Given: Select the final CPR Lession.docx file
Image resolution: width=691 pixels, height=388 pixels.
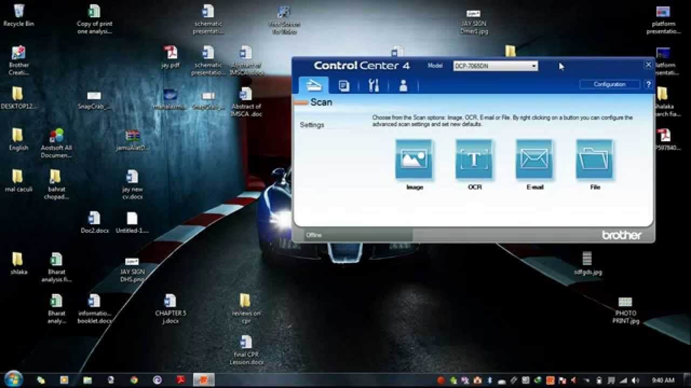Looking at the screenshot, I should click(246, 350).
